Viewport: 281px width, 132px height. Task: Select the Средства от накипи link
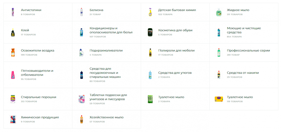243,73
